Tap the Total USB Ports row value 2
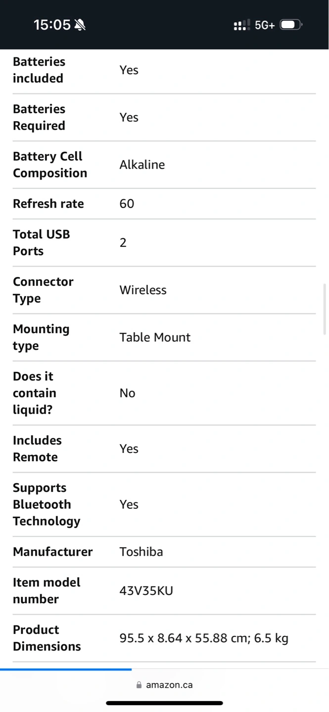Viewport: 329px width, 712px height. [123, 243]
